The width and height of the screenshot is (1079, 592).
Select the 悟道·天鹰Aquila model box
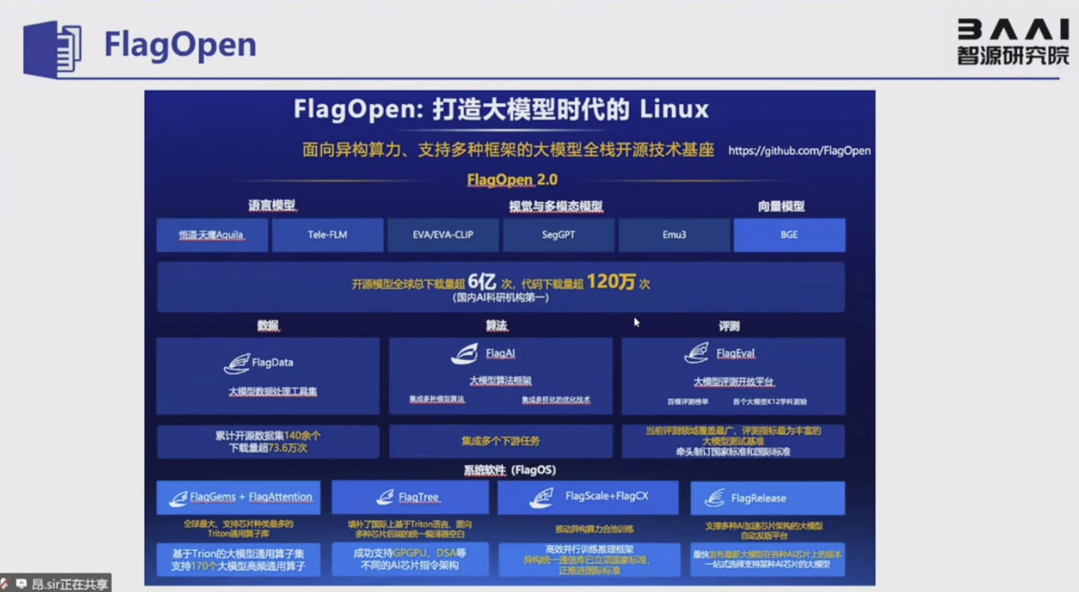tap(212, 235)
